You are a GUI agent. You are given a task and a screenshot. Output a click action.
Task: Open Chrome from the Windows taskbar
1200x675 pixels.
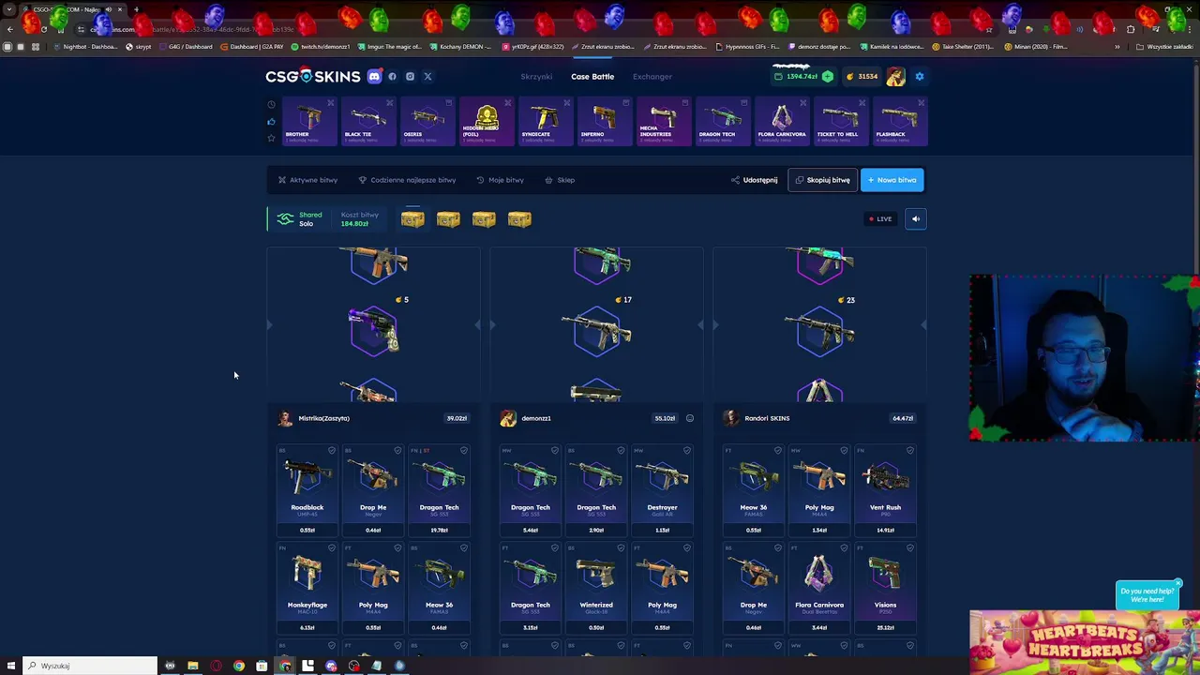[x=239, y=666]
